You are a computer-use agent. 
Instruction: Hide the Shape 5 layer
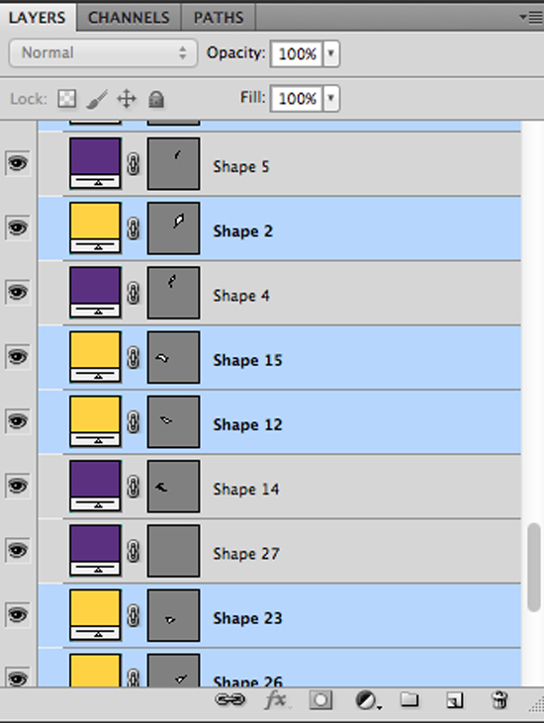click(18, 163)
